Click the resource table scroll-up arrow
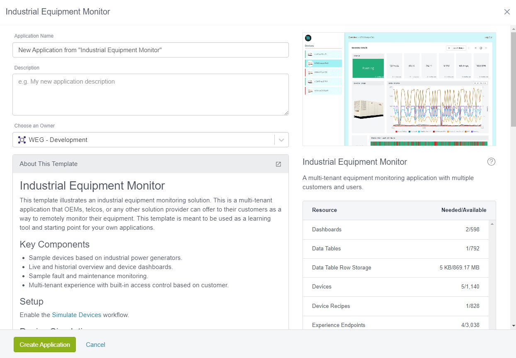The height and width of the screenshot is (358, 516). click(492, 224)
